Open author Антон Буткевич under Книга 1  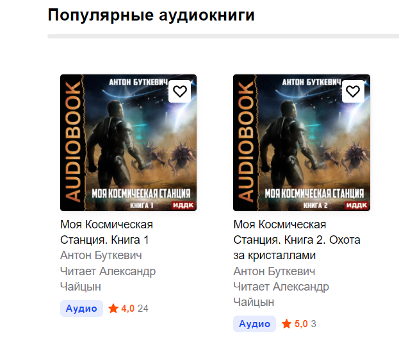[101, 255]
